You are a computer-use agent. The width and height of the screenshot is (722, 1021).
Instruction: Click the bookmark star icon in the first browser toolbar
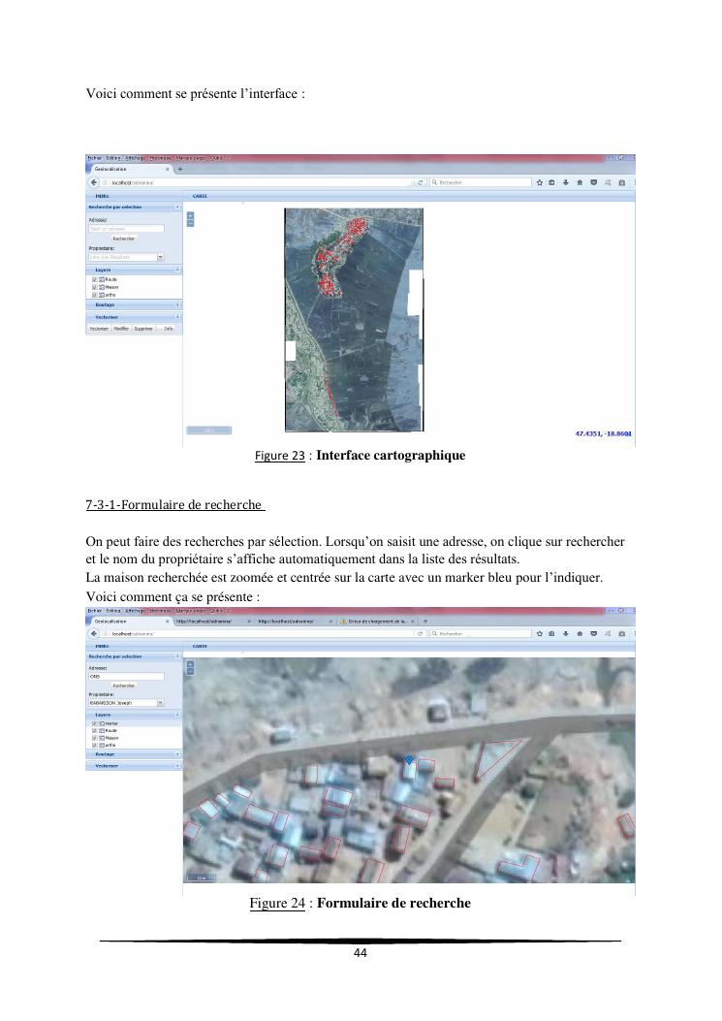point(539,181)
